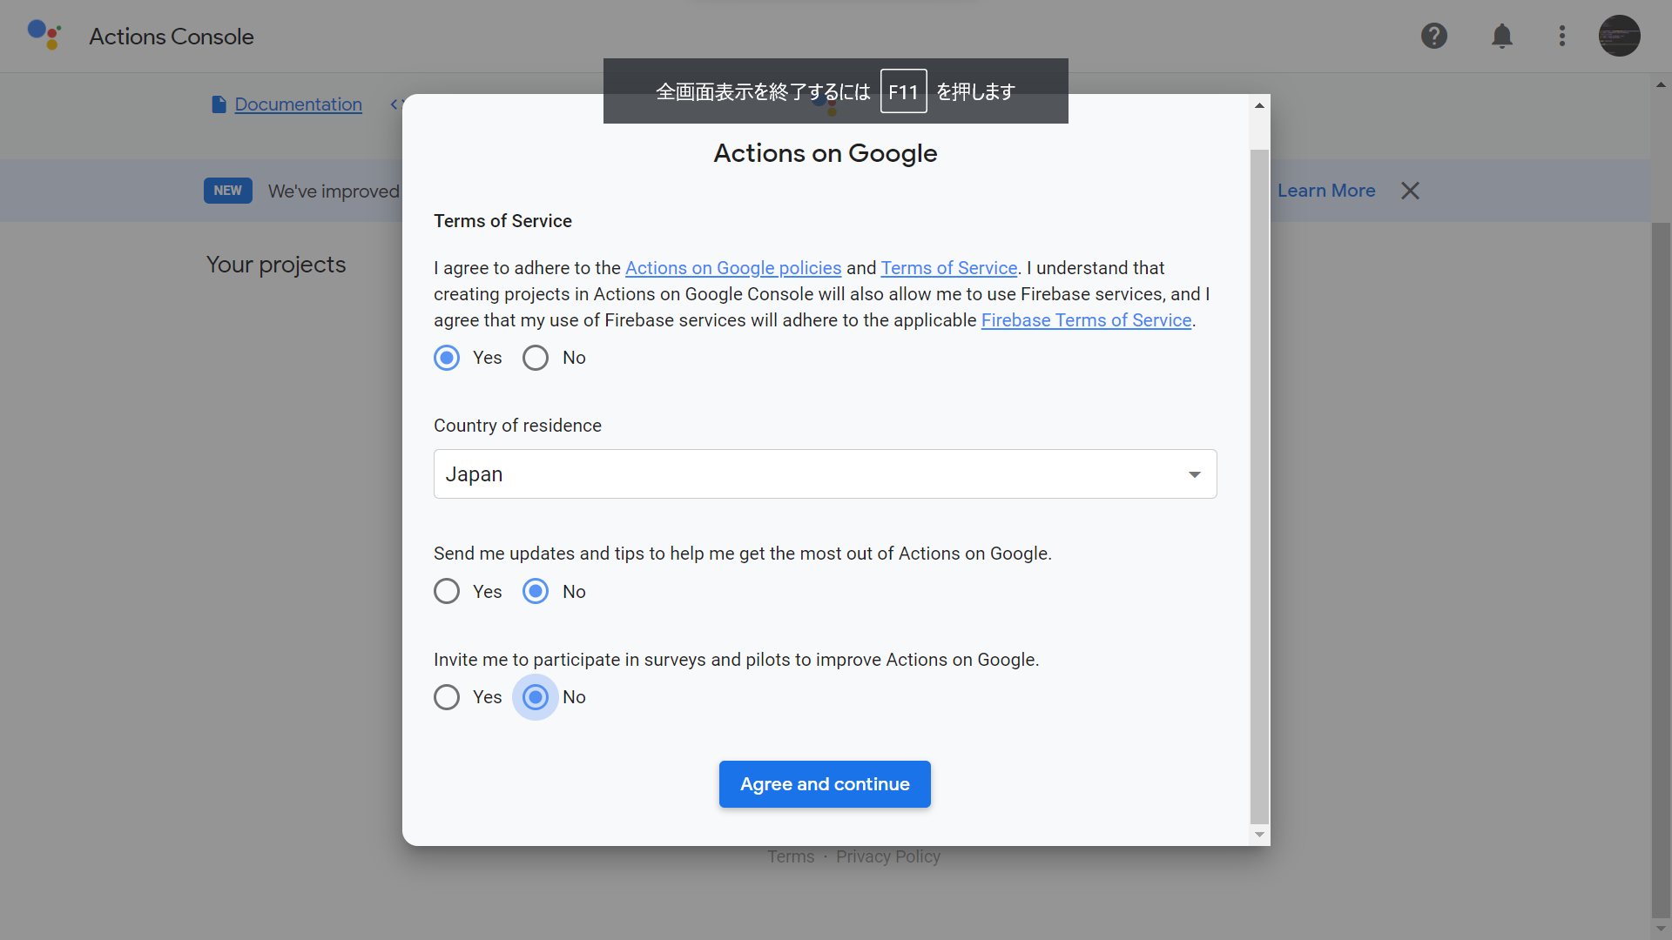Image resolution: width=1672 pixels, height=940 pixels.
Task: Open the three-dot more options menu
Action: pos(1561,36)
